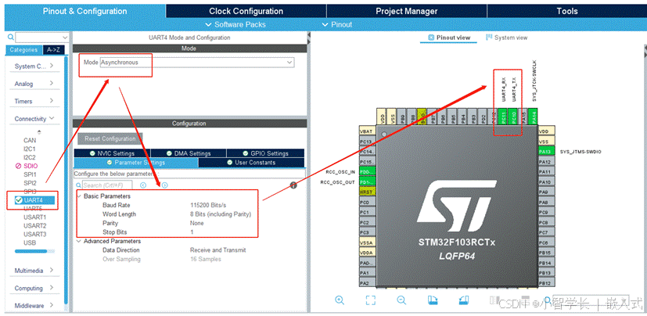Screen dimensions: 647x316
Task: Open the User Constants tab
Action: (x=251, y=163)
